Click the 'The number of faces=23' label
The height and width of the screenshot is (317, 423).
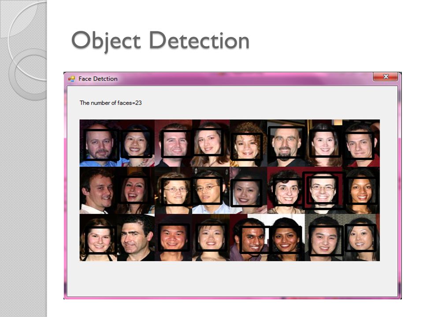point(111,103)
